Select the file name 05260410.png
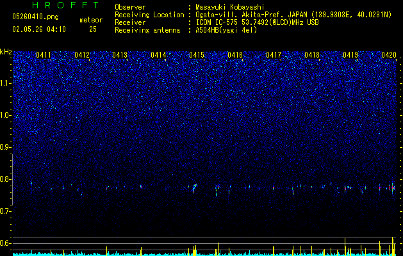The height and width of the screenshot is (256, 403). [x=35, y=17]
